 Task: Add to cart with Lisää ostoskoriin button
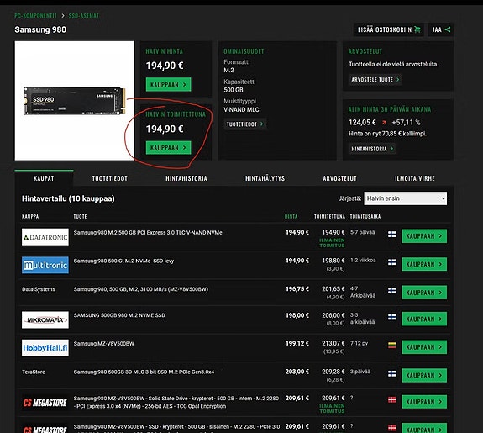(389, 29)
